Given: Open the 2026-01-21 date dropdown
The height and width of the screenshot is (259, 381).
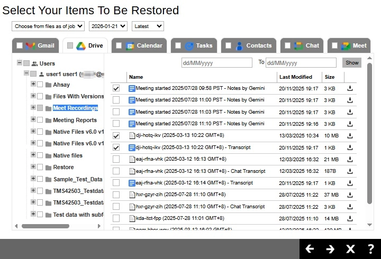Looking at the screenshot, I should pyautogui.click(x=108, y=26).
